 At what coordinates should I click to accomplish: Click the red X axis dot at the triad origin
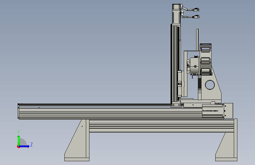point(18,147)
